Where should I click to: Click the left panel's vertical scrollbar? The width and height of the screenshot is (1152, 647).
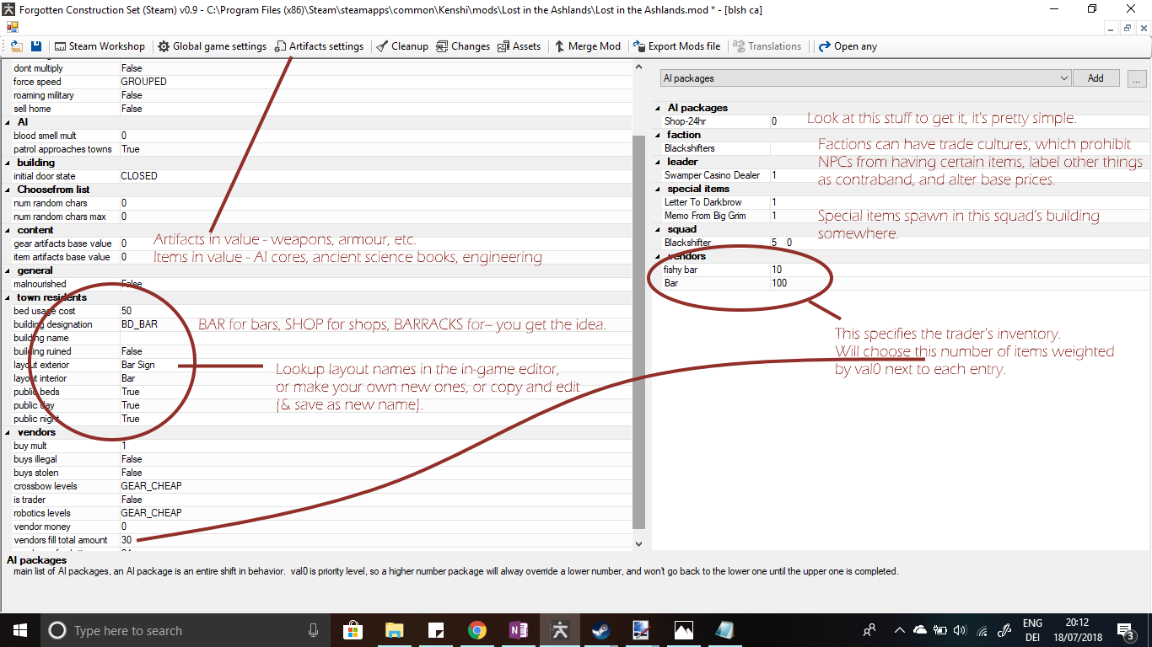638,333
